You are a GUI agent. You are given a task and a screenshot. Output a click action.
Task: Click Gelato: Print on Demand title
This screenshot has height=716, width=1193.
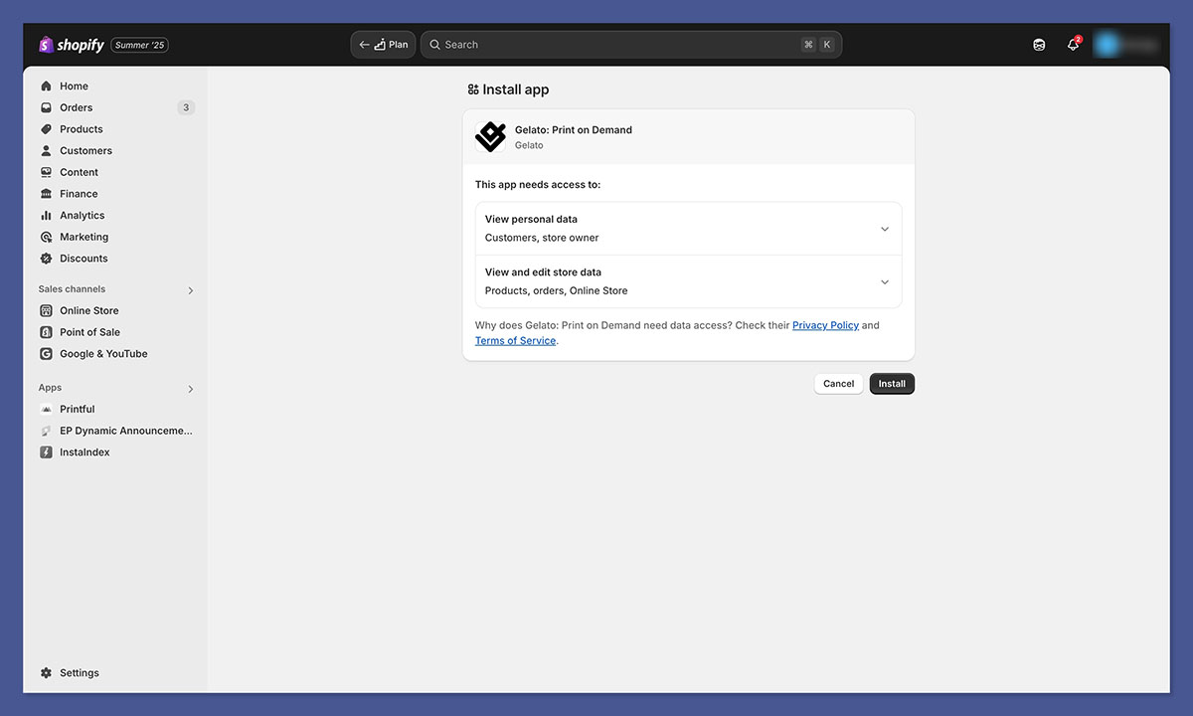[574, 130]
